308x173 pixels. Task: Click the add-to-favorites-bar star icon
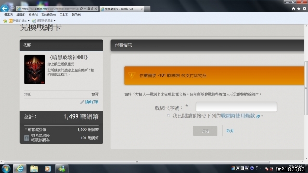tap(5, 21)
